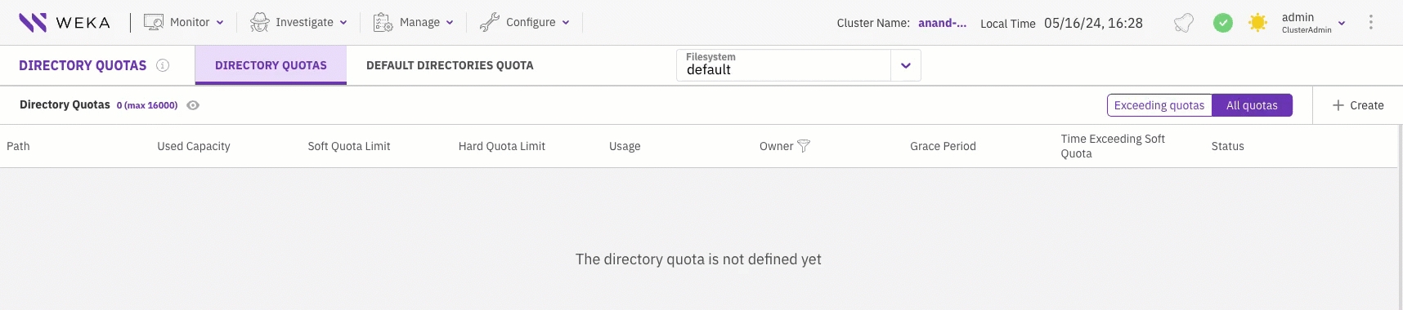Filter by Owner using the funnel icon
The width and height of the screenshot is (1403, 310).
[804, 146]
